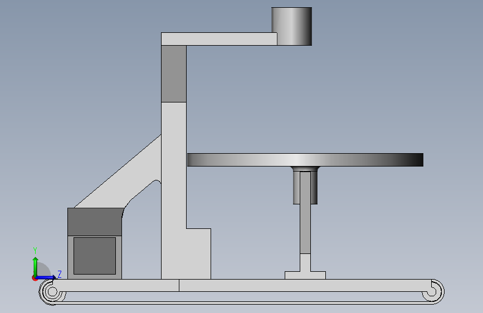The width and height of the screenshot is (483, 313).
Task: Select the left conveyor roller
Action: pyautogui.click(x=52, y=291)
